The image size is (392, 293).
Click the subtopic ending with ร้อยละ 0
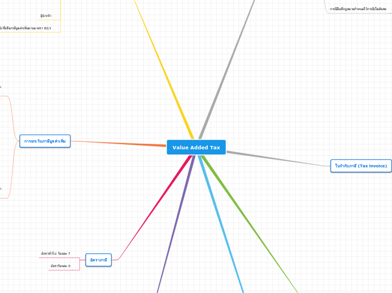pyautogui.click(x=60, y=266)
